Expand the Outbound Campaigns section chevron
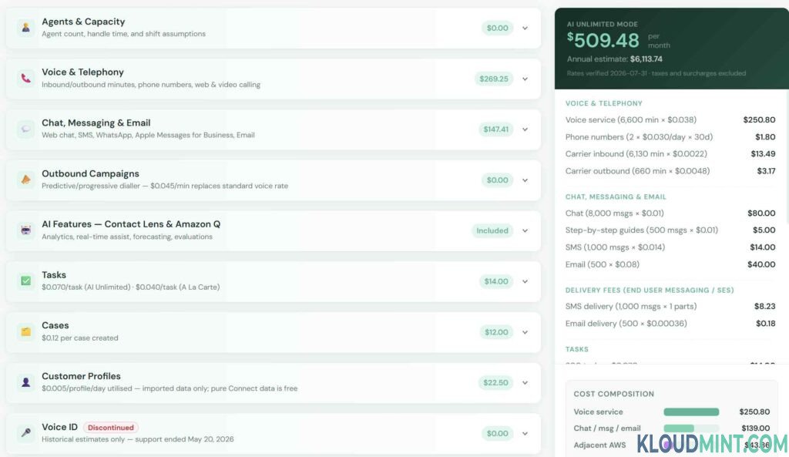The height and width of the screenshot is (457, 789). point(525,180)
